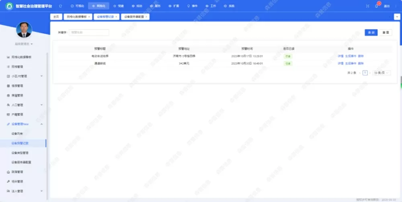Image resolution: width=402 pixels, height=202 pixels.
Task: Select page 1 in pagination
Action: click(x=365, y=73)
